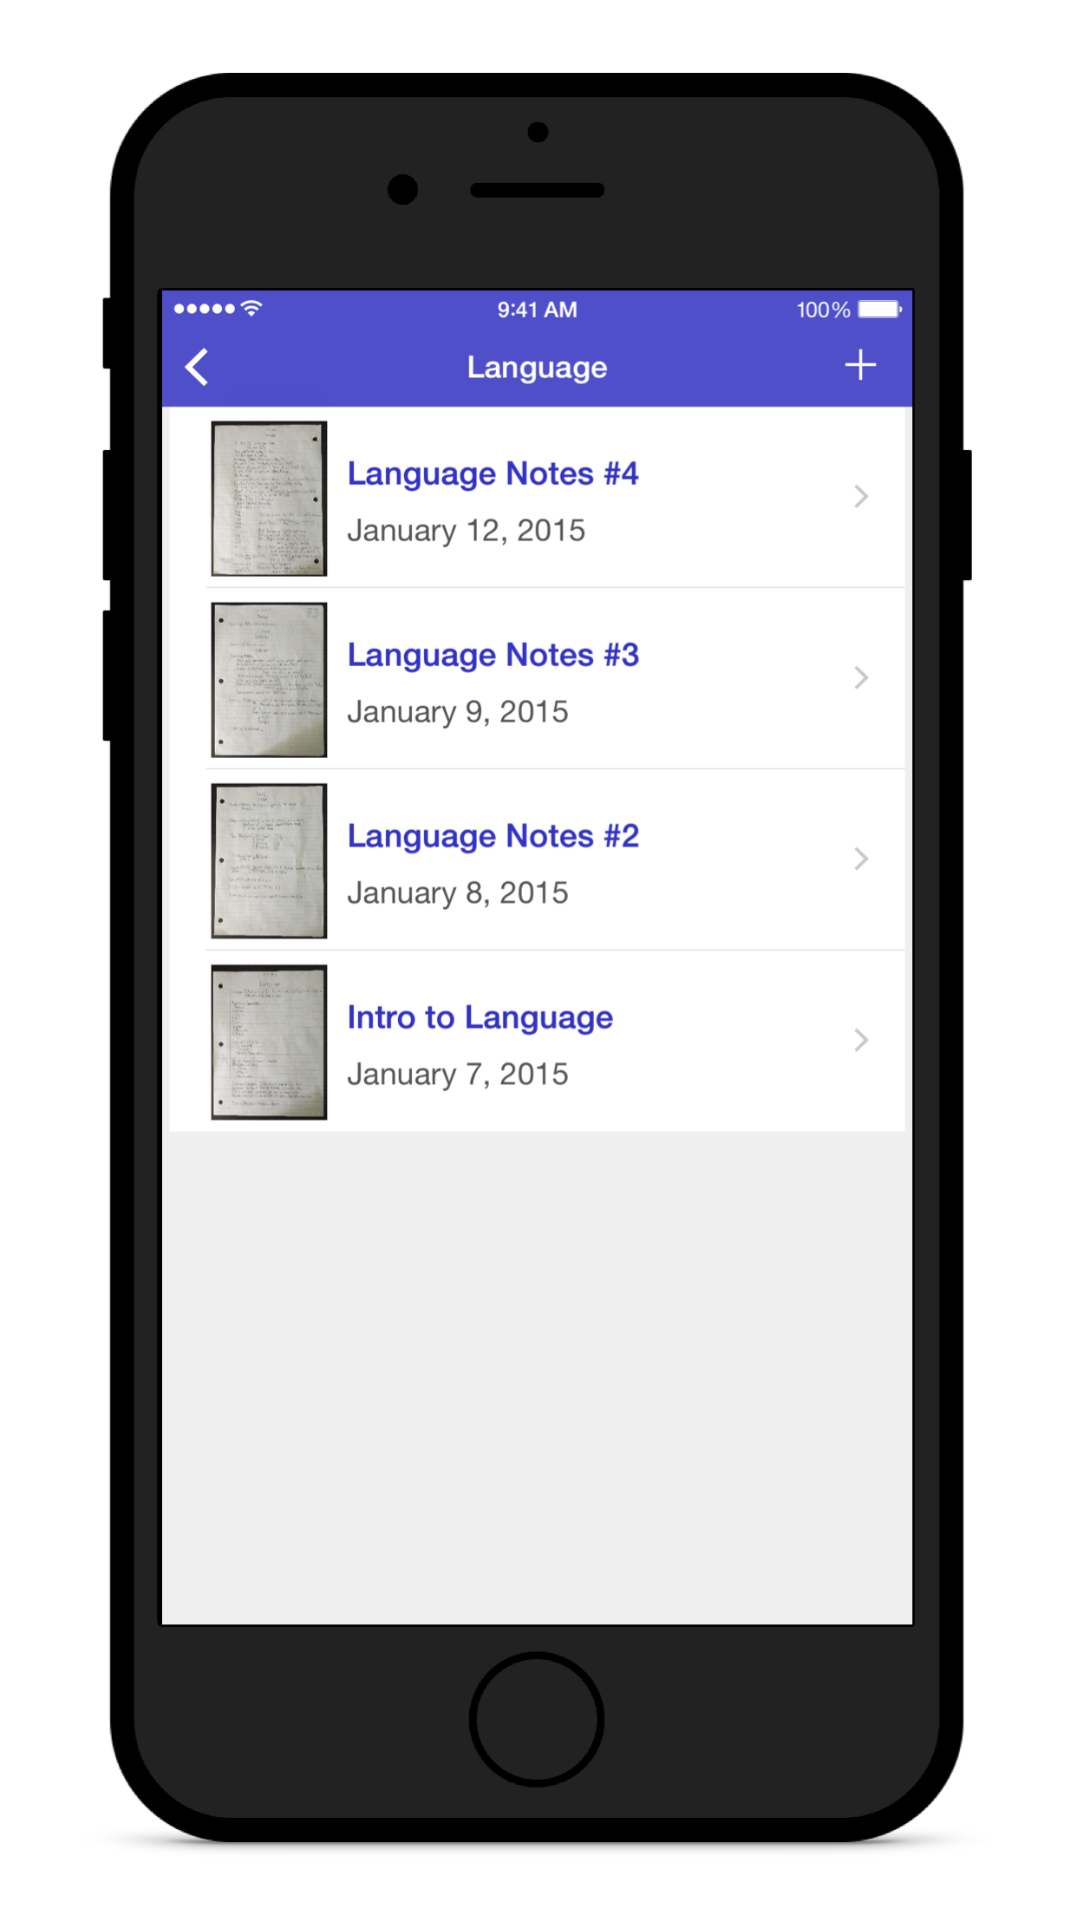Image resolution: width=1077 pixels, height=1915 pixels.
Task: Open the Language Notes #2 thumbnail
Action: tap(269, 861)
